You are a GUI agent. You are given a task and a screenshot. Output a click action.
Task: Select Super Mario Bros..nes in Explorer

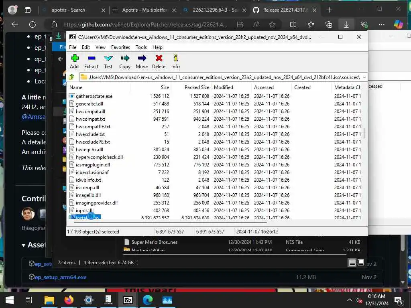coord(155,242)
